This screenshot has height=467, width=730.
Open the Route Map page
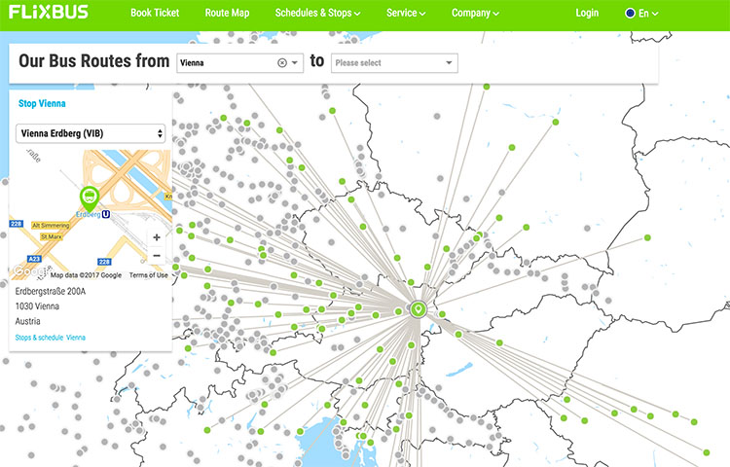coord(227,14)
